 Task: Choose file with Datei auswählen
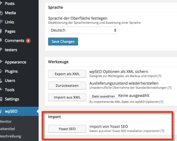103,96
